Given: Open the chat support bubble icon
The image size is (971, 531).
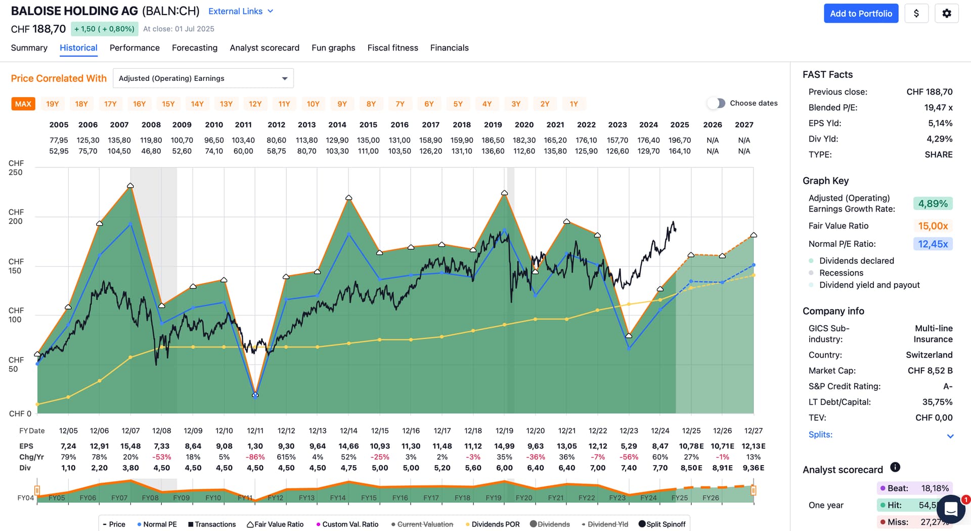Looking at the screenshot, I should click(951, 509).
